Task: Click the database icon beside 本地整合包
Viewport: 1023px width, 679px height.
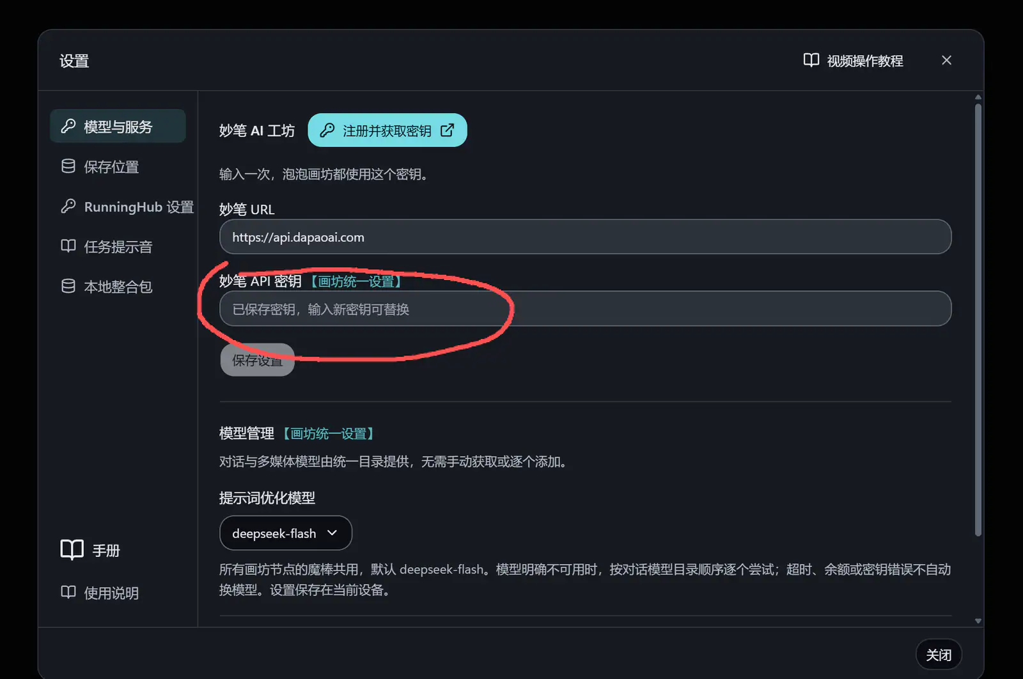Action: (68, 286)
